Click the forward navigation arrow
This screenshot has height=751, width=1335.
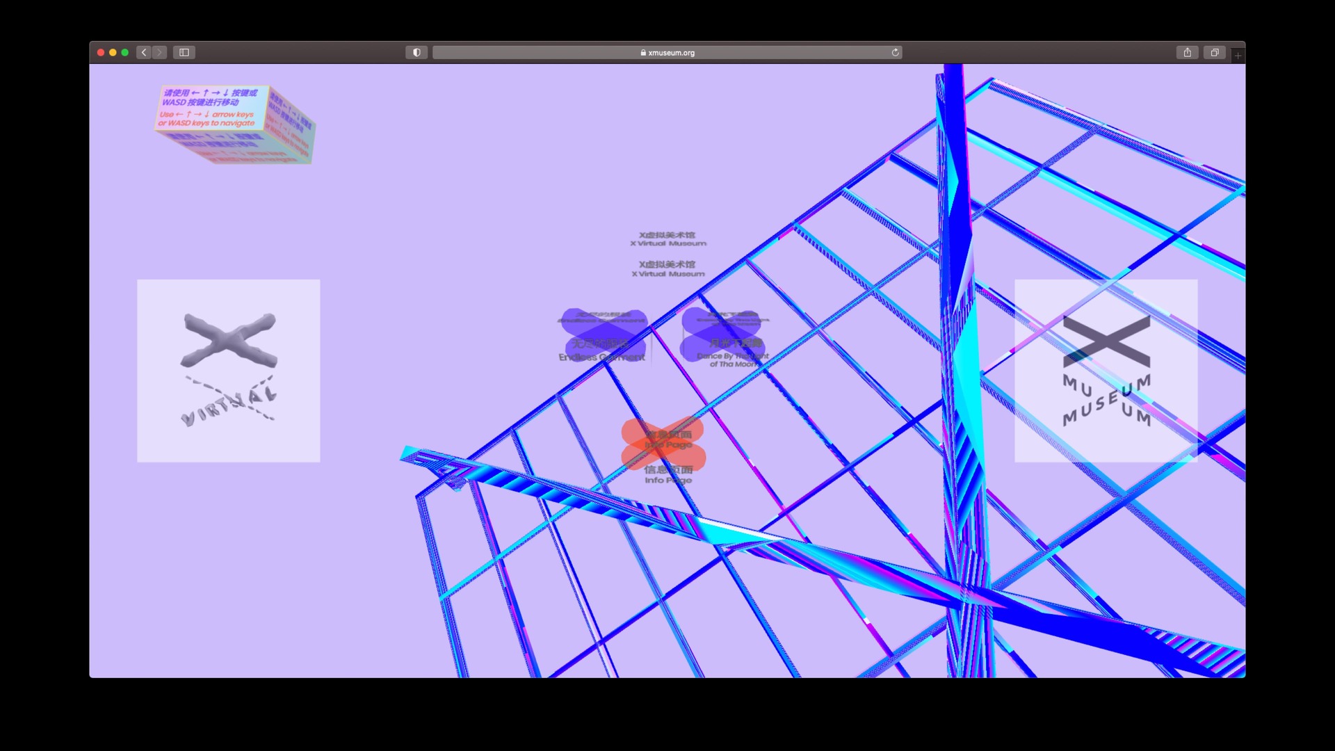coord(160,52)
